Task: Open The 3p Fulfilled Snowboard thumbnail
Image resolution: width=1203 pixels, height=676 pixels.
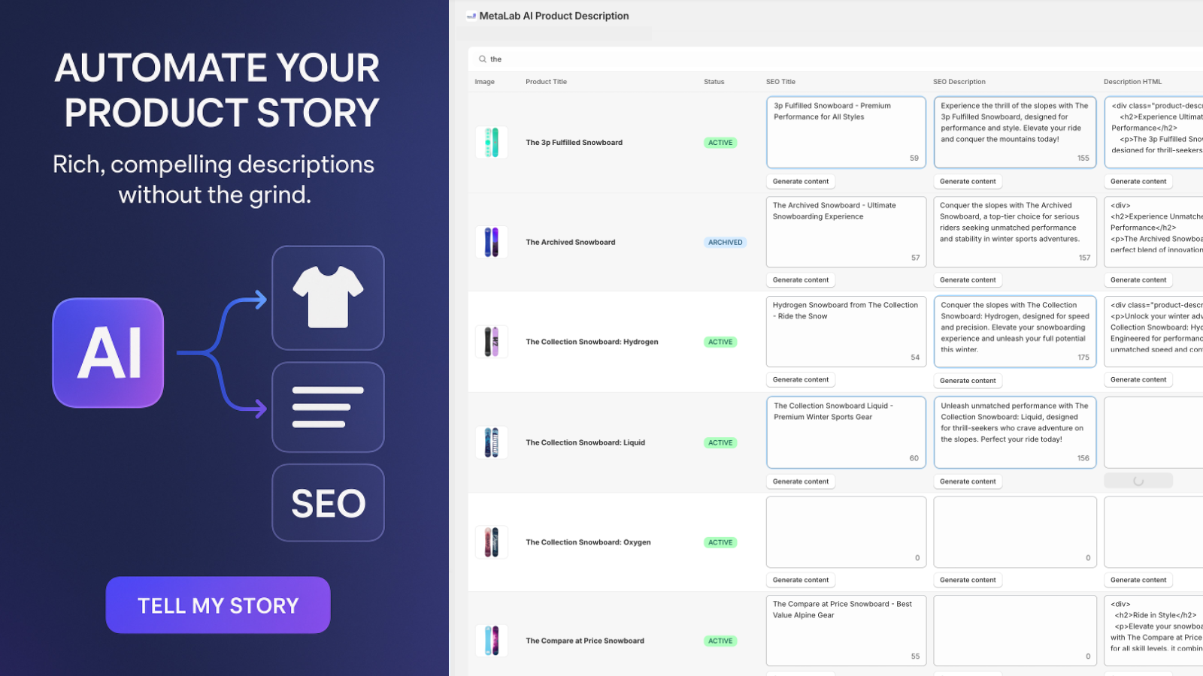Action: tap(492, 143)
